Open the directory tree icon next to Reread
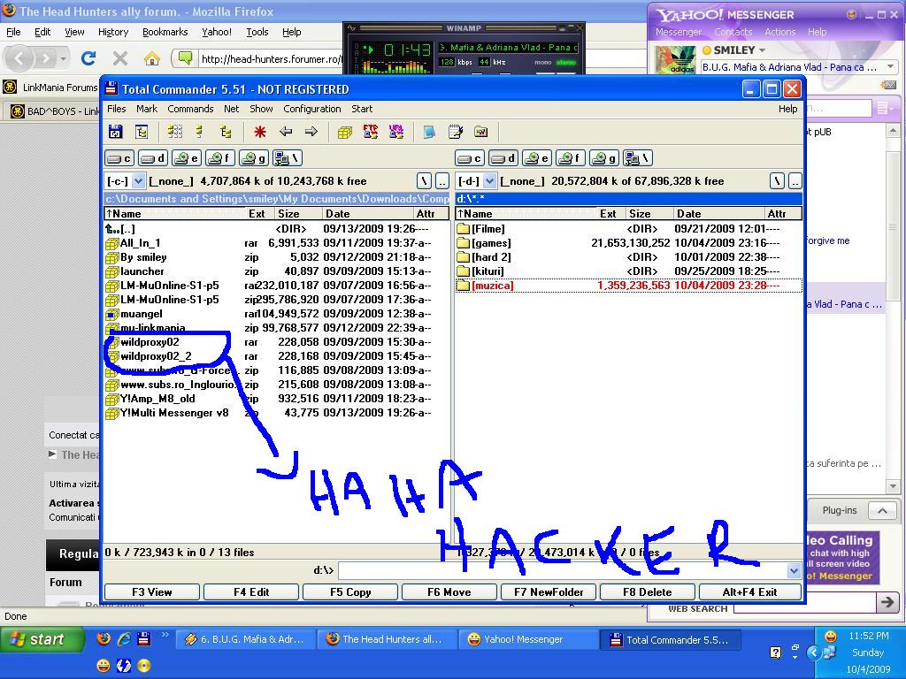 point(142,133)
